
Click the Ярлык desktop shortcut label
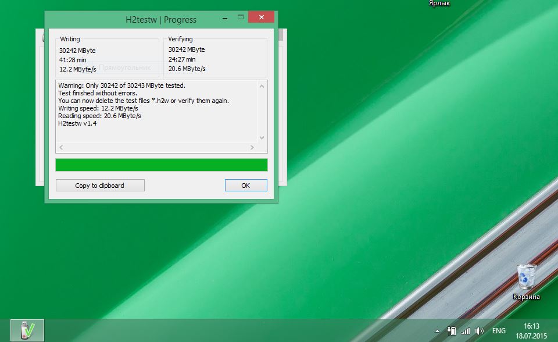(x=439, y=3)
